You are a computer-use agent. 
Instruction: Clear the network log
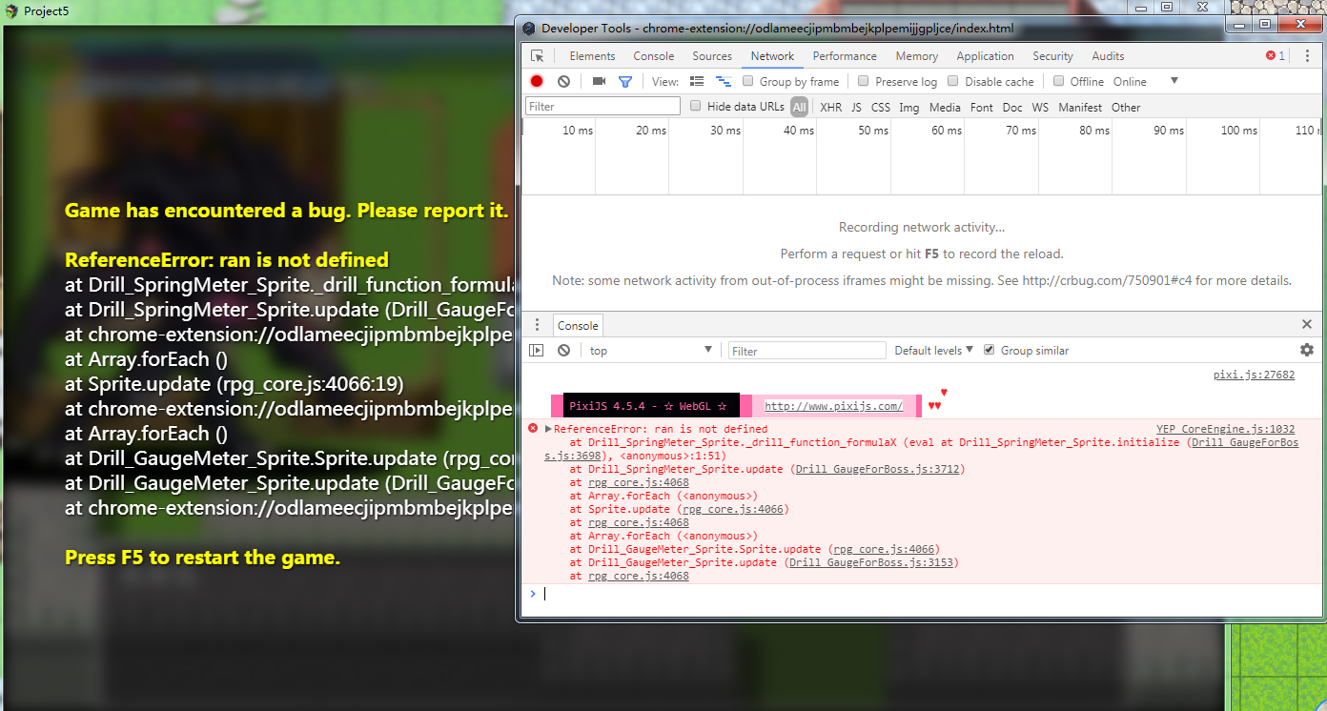coord(563,82)
